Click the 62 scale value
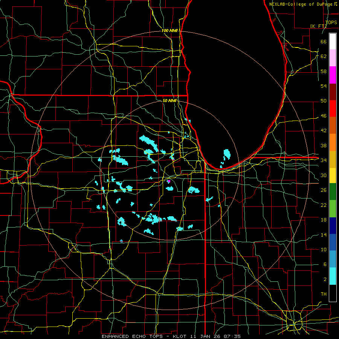Screen dimensions: 339x339 pyautogui.click(x=324, y=56)
